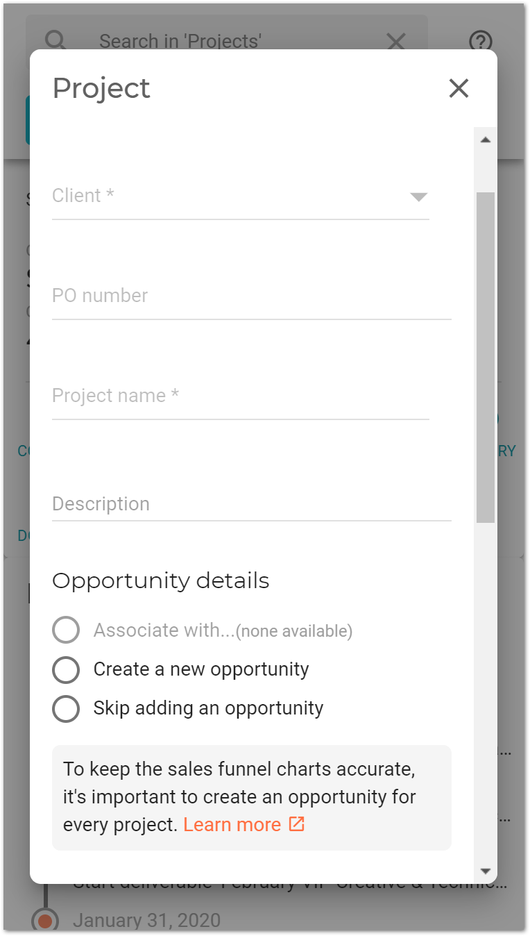Select the Associate with... radio option
Viewport: 530px width, 936px height.
pos(66,630)
